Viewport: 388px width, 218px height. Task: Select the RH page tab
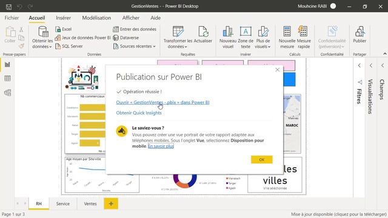click(x=39, y=203)
